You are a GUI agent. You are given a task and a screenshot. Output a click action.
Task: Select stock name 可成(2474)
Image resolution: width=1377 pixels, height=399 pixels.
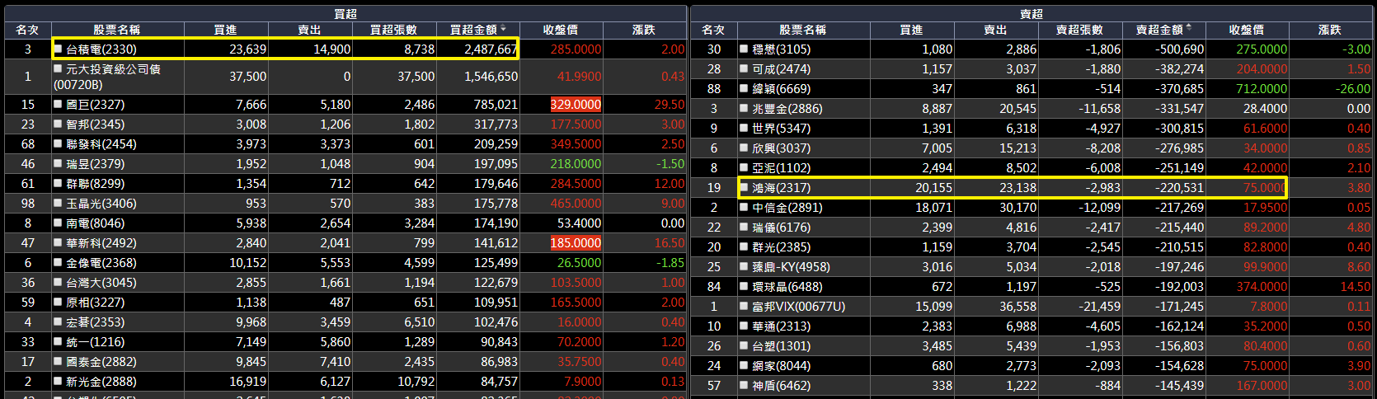(782, 69)
